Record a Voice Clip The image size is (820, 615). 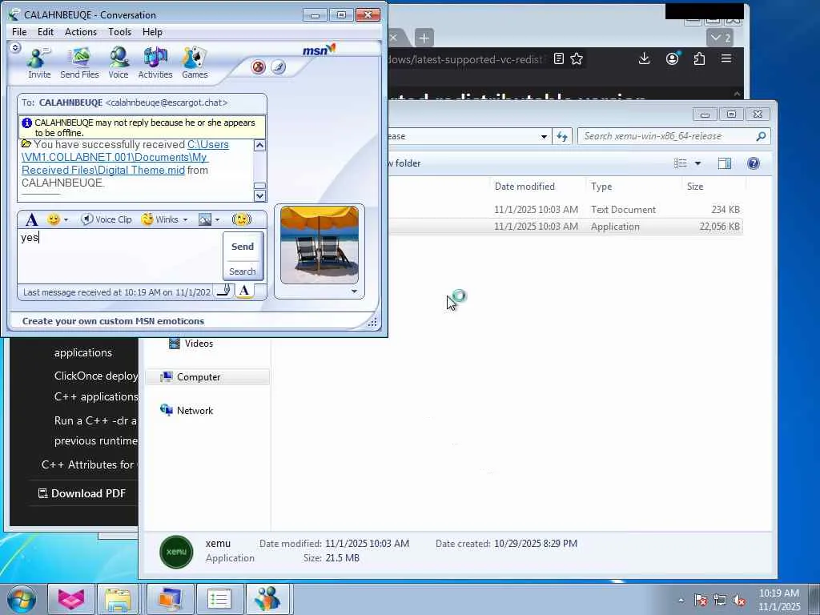(x=107, y=219)
